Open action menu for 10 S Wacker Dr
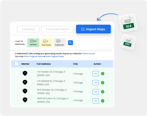 96,92
